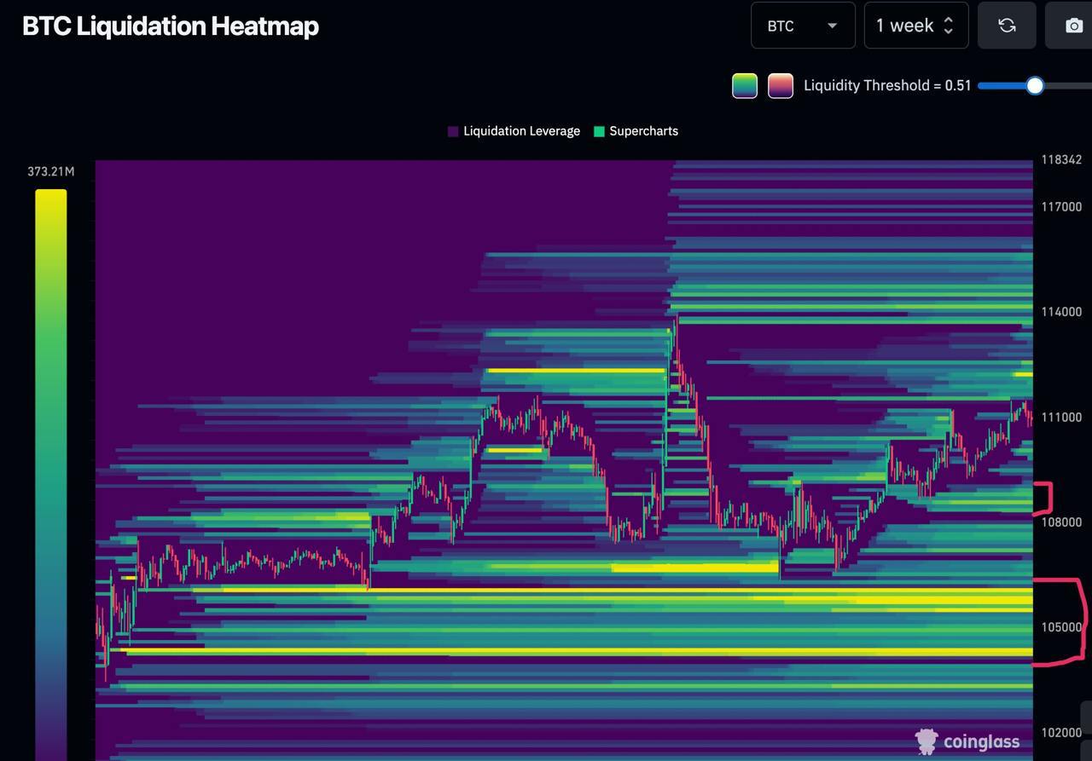Click the 105000 price axis label
The height and width of the screenshot is (761, 1092).
click(x=1060, y=627)
